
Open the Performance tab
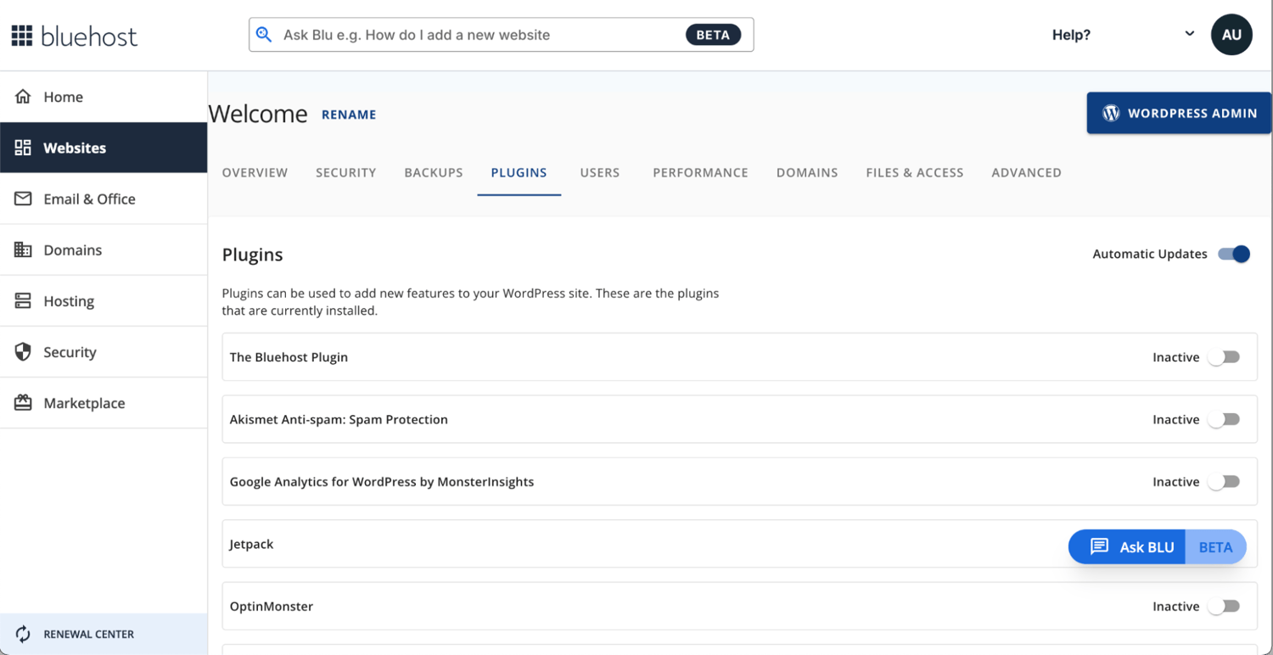(x=700, y=172)
